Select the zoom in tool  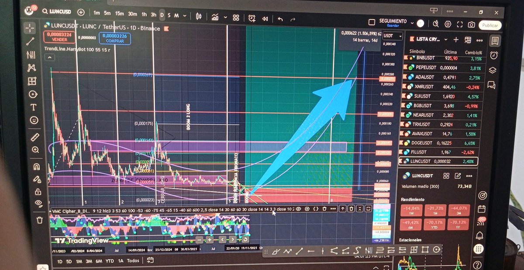tap(36, 150)
